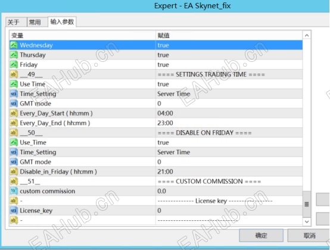Click the Disable_in_Friday row icon
This screenshot has height=250, width=330.
pyautogui.click(x=14, y=171)
